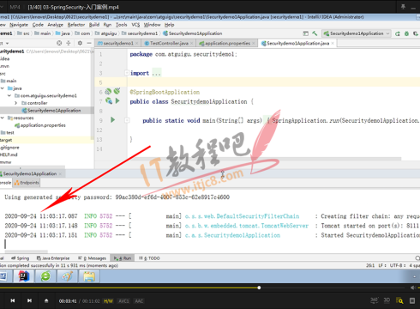Click the Run with Coverage icon
The height and width of the screenshot is (309, 420).
tap(416, 33)
